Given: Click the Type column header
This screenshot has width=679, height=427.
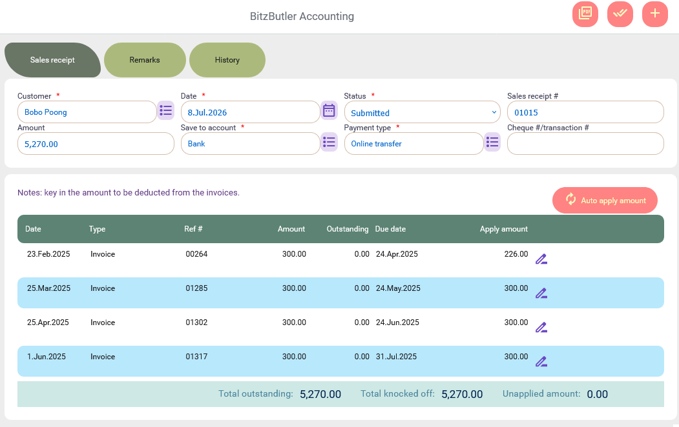Looking at the screenshot, I should (97, 229).
